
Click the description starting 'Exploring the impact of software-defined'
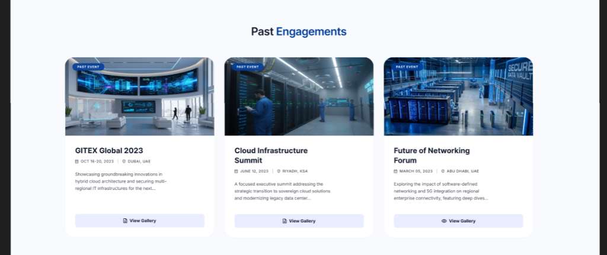(441, 191)
